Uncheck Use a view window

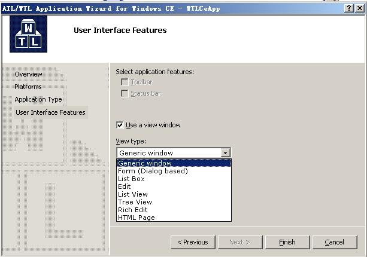coord(120,125)
